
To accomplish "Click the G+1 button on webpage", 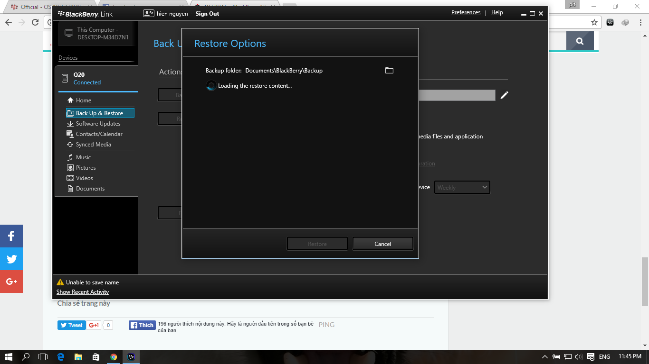I will [94, 325].
